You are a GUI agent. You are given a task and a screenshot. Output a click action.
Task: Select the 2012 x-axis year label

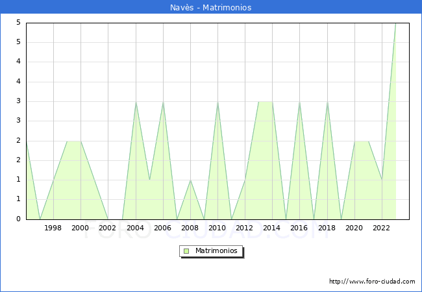tap(245, 228)
